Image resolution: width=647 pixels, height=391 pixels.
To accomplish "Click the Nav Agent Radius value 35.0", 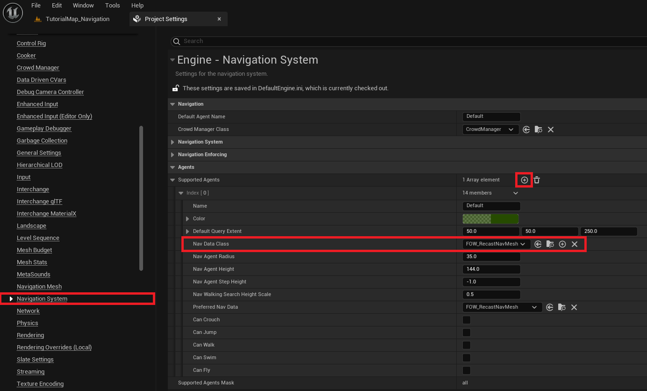I will (x=491, y=257).
